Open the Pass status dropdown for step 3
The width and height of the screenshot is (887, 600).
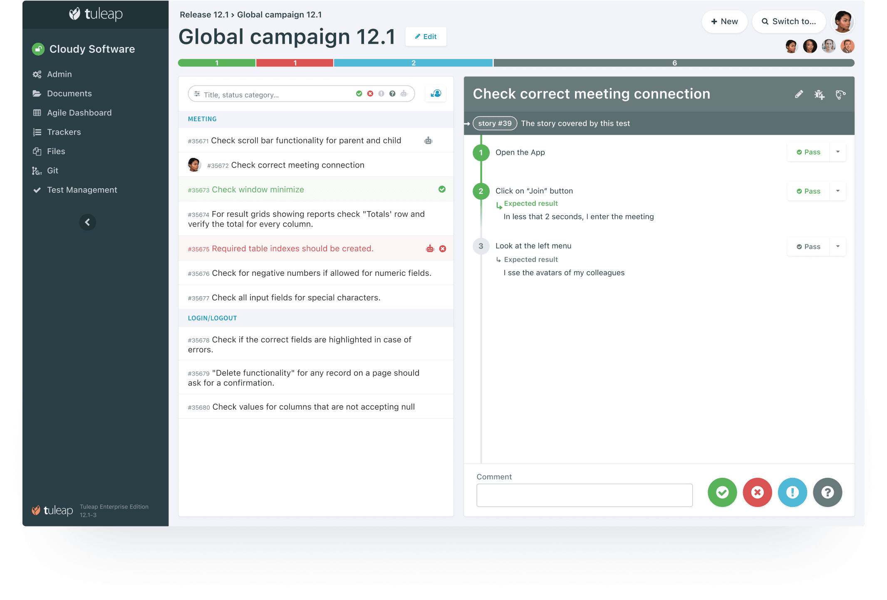point(837,246)
